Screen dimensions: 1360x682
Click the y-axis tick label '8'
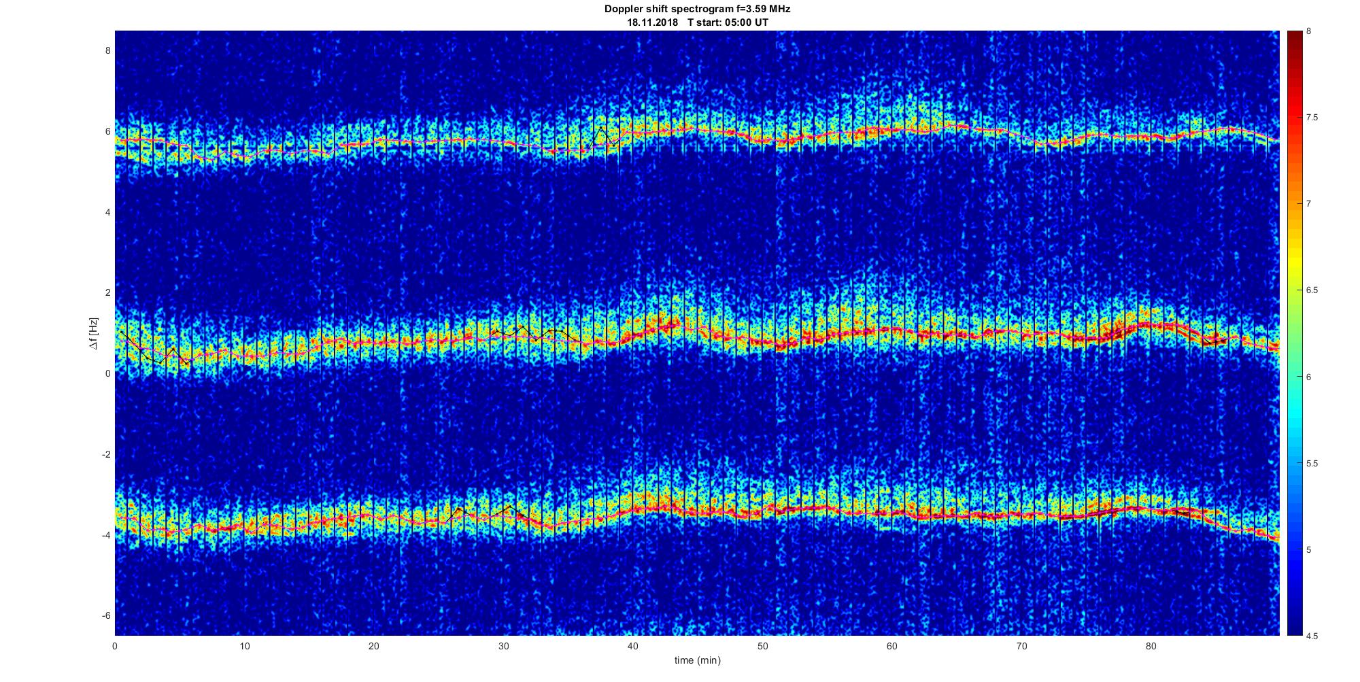[107, 50]
